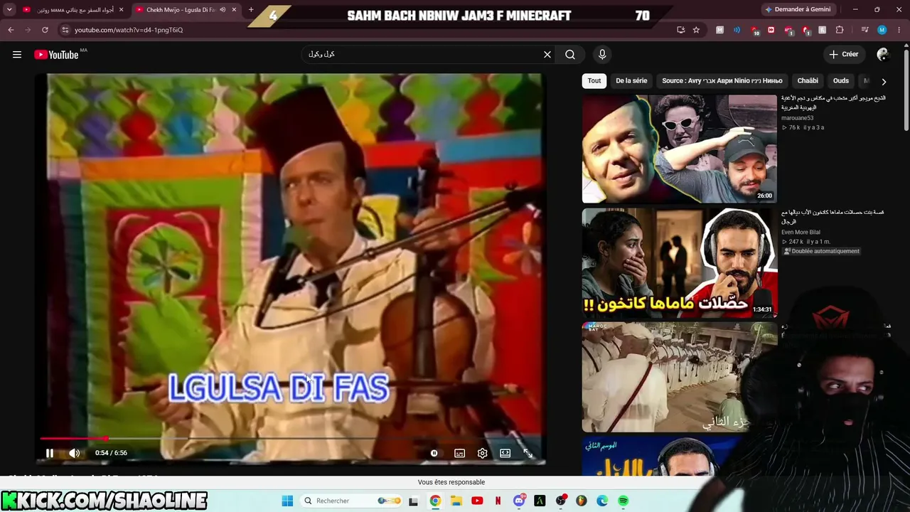Pause the playing video
Viewport: 910px width, 512px height.
pos(50,453)
